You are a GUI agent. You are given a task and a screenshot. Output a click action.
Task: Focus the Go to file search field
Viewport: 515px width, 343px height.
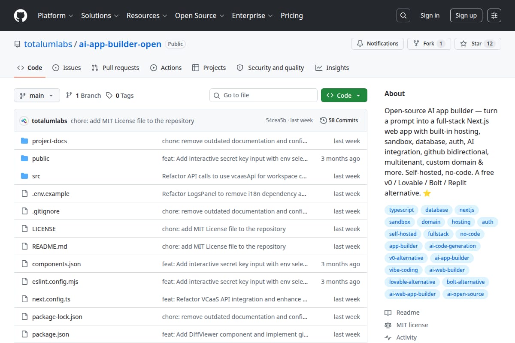[x=264, y=95]
